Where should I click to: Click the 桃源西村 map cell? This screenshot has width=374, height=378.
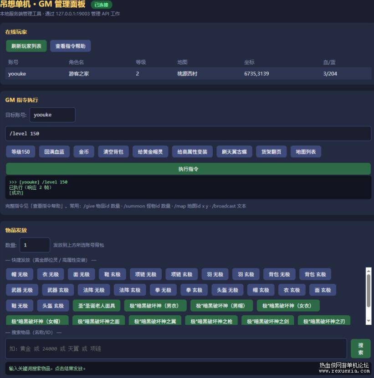coord(187,74)
